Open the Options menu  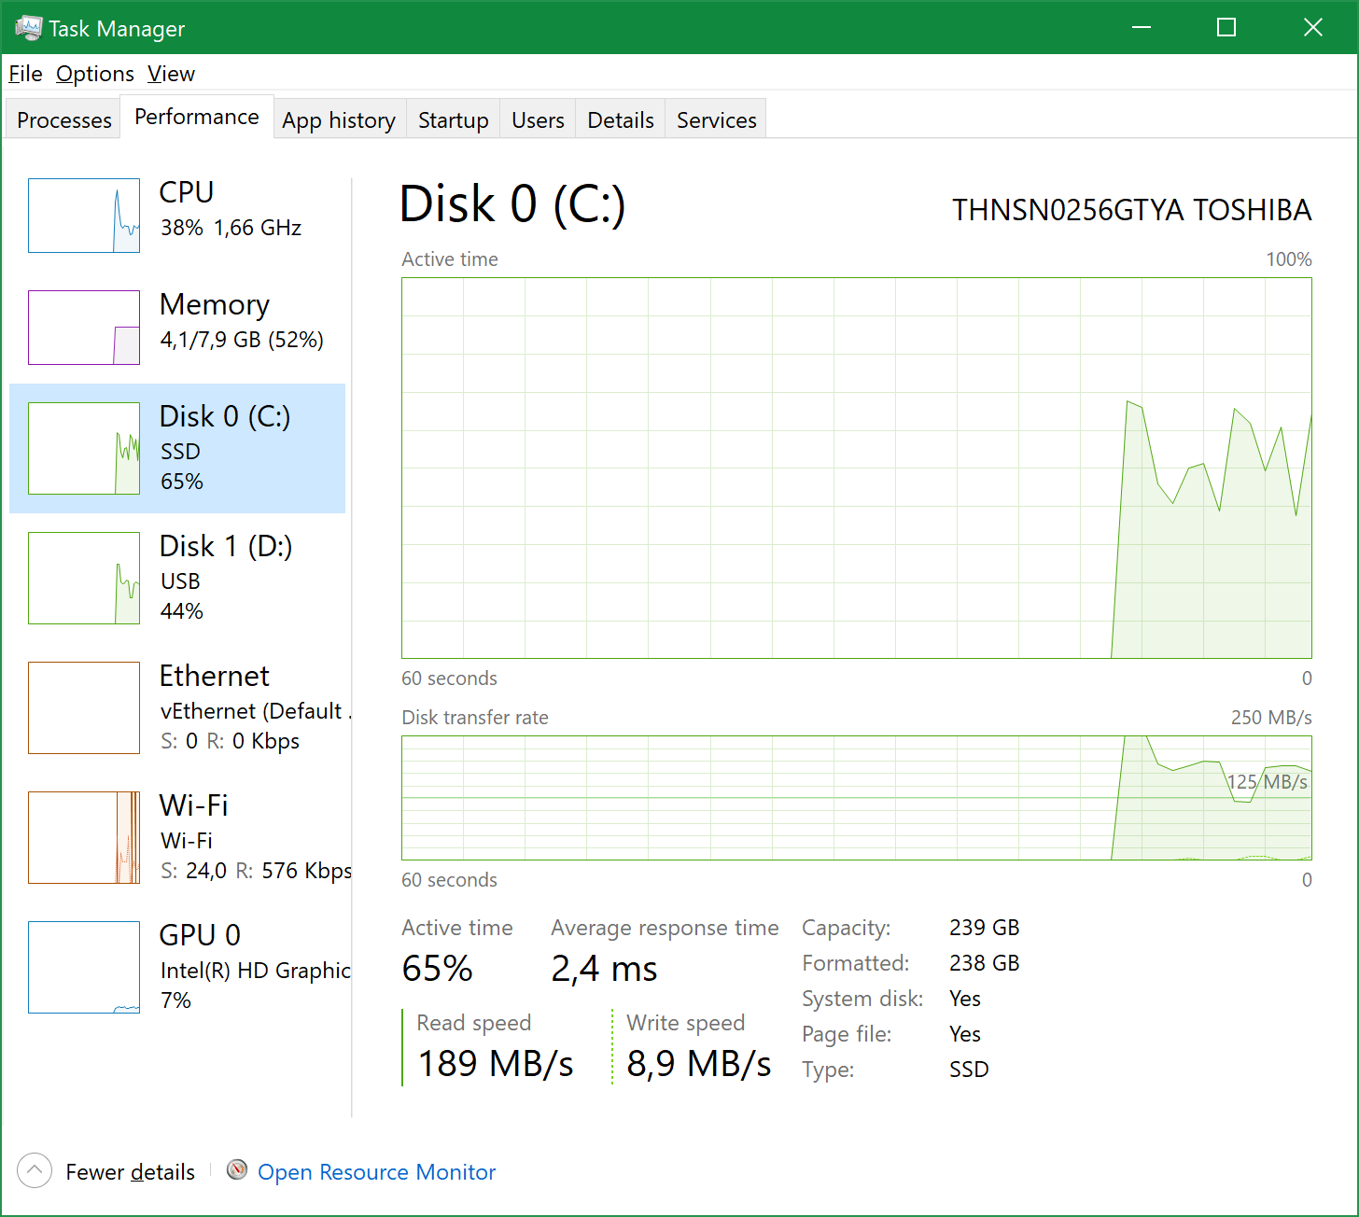pos(95,74)
